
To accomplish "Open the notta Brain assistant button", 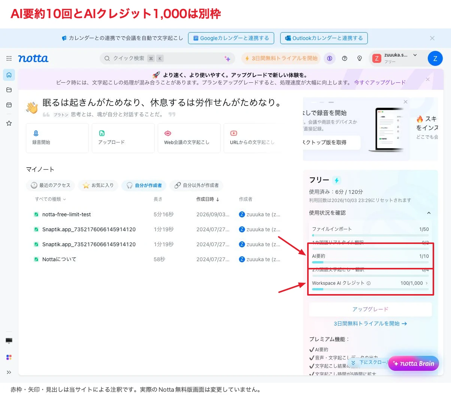I will [414, 363].
